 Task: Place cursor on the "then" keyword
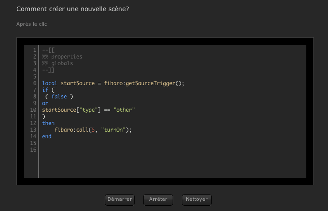click(48, 123)
